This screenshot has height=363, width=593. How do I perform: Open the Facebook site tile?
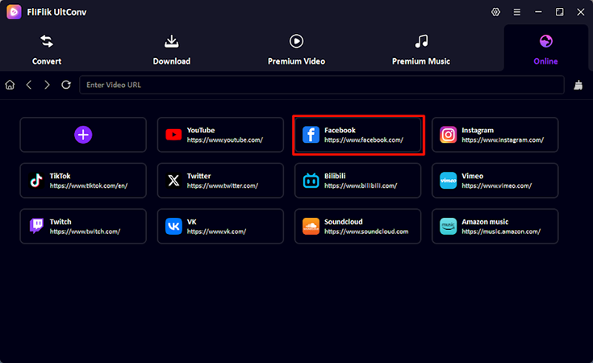pyautogui.click(x=357, y=135)
